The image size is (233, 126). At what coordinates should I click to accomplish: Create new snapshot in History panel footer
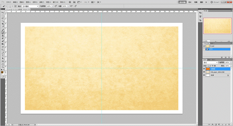coord(226,57)
